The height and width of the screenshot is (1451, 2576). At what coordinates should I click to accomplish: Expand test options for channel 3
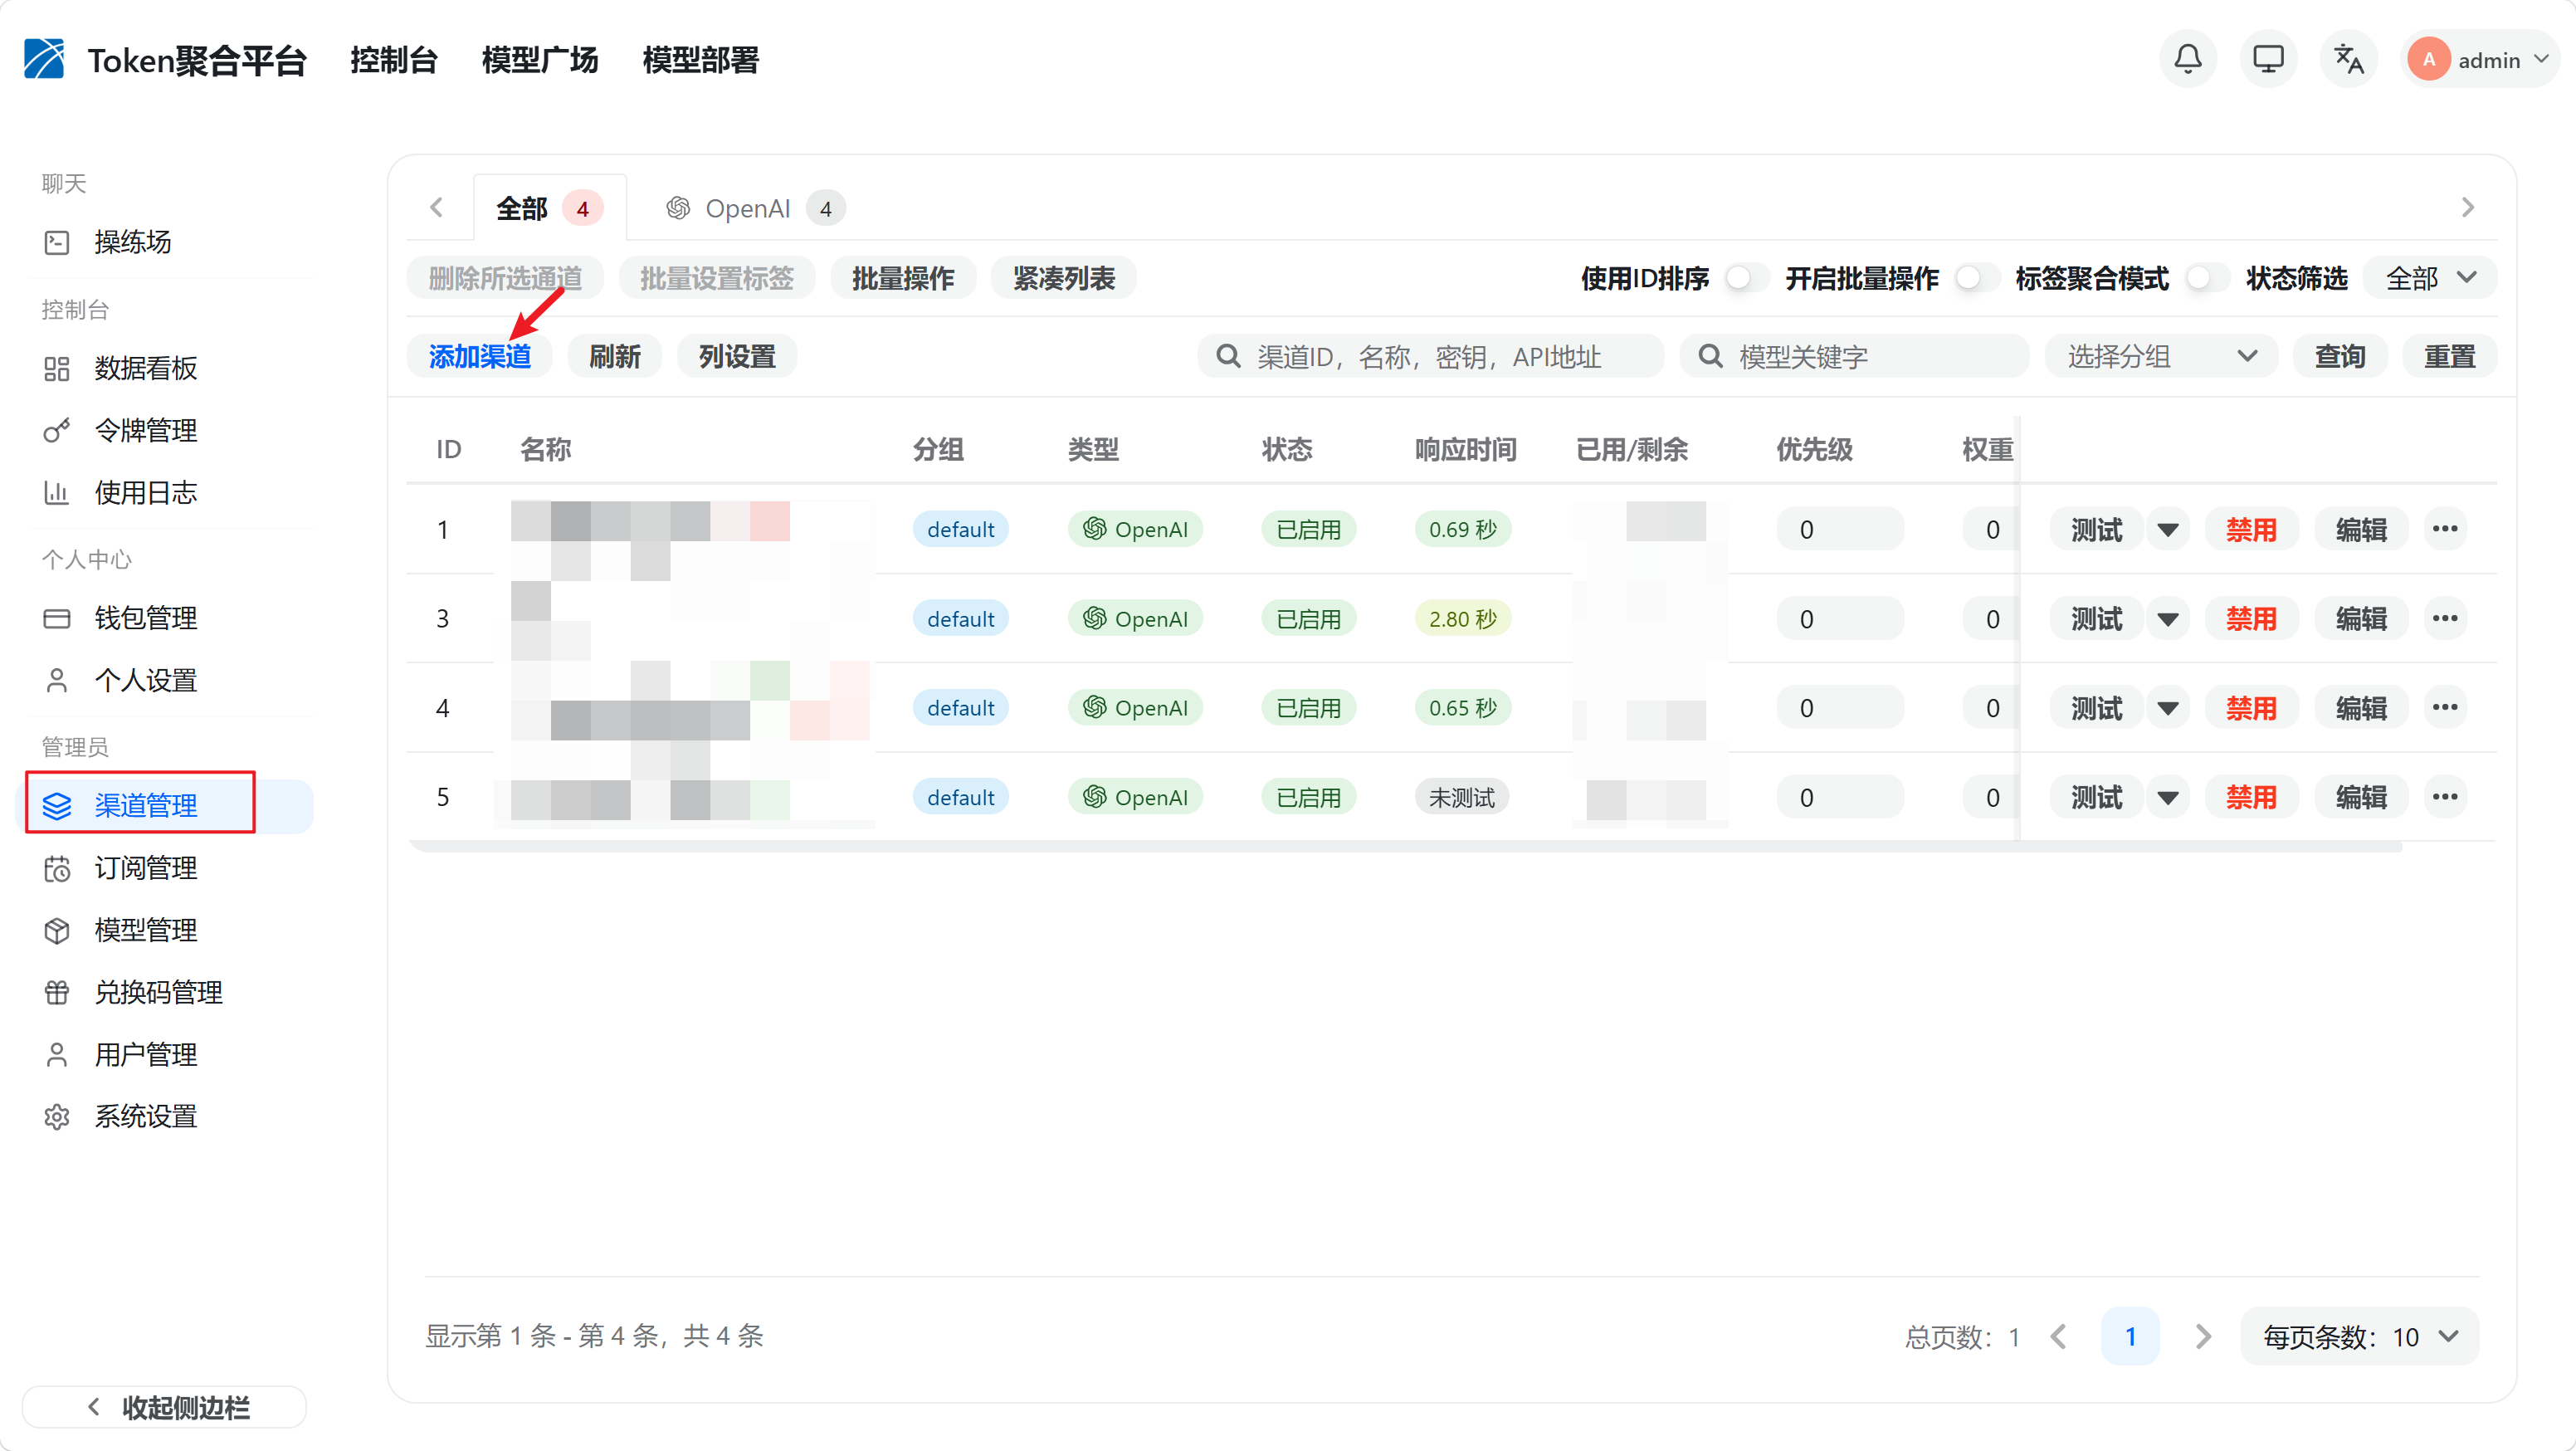(2168, 618)
